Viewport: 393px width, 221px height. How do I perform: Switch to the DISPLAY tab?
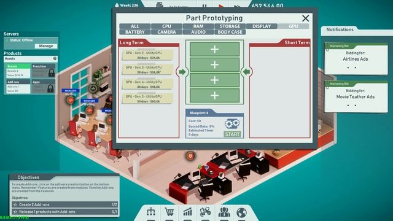(x=262, y=26)
